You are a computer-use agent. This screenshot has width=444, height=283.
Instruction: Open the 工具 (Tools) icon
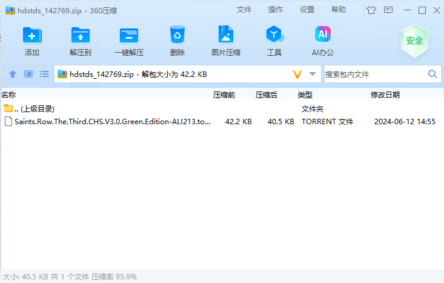pos(274,35)
